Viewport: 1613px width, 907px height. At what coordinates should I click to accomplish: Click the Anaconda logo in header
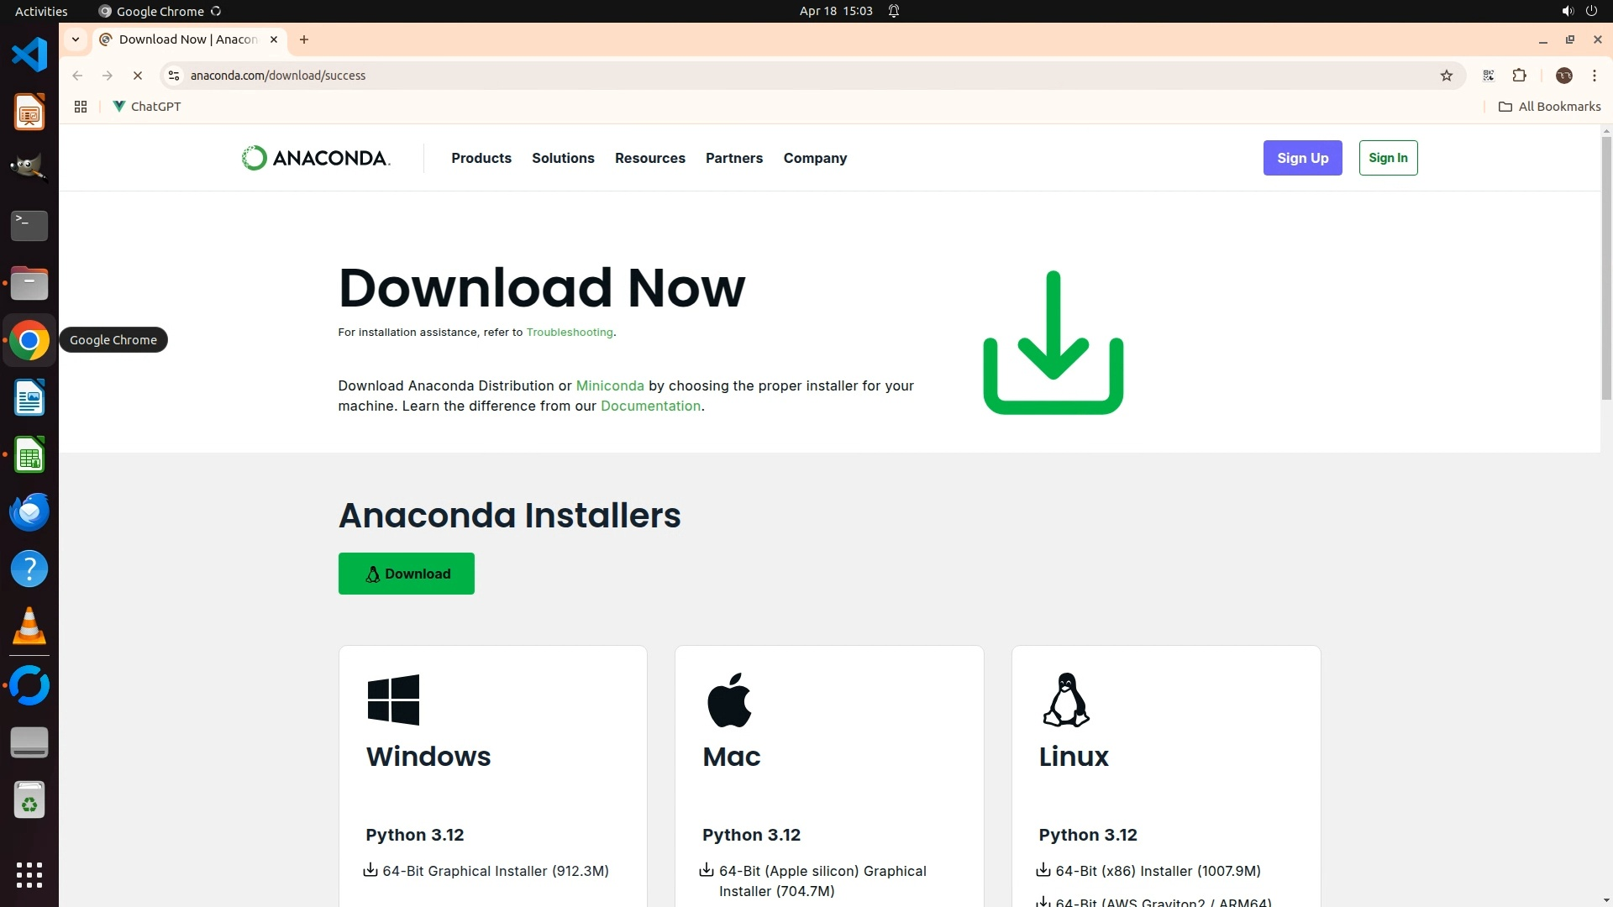pyautogui.click(x=316, y=158)
